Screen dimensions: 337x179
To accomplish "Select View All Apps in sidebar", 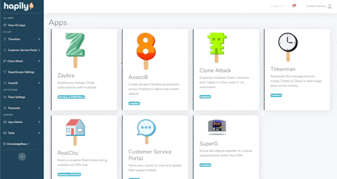I will coord(16,25).
